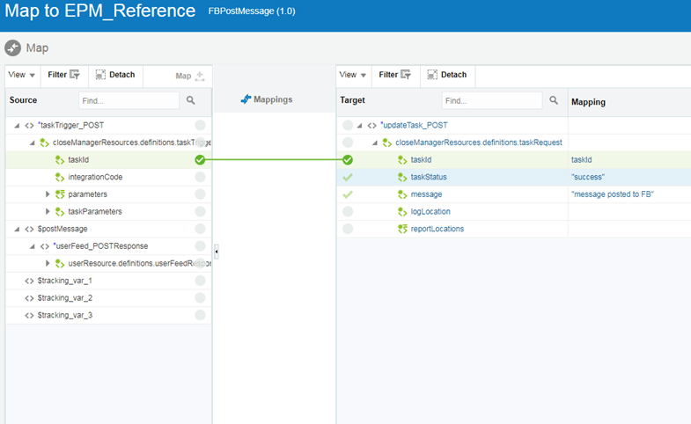Click element icon beside target taskStatus

[402, 177]
